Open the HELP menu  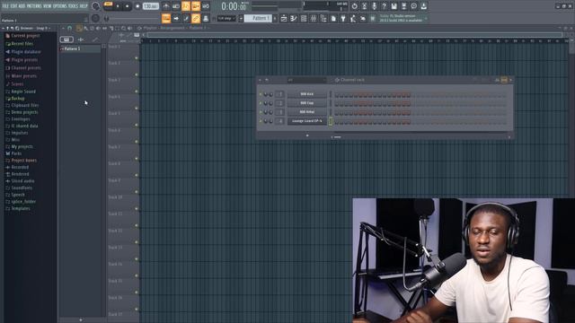[x=84, y=6]
